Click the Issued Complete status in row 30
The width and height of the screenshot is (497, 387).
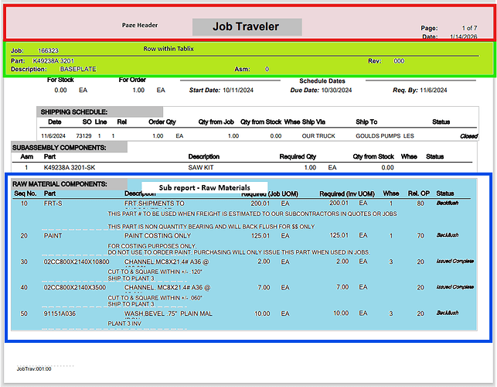(x=455, y=262)
